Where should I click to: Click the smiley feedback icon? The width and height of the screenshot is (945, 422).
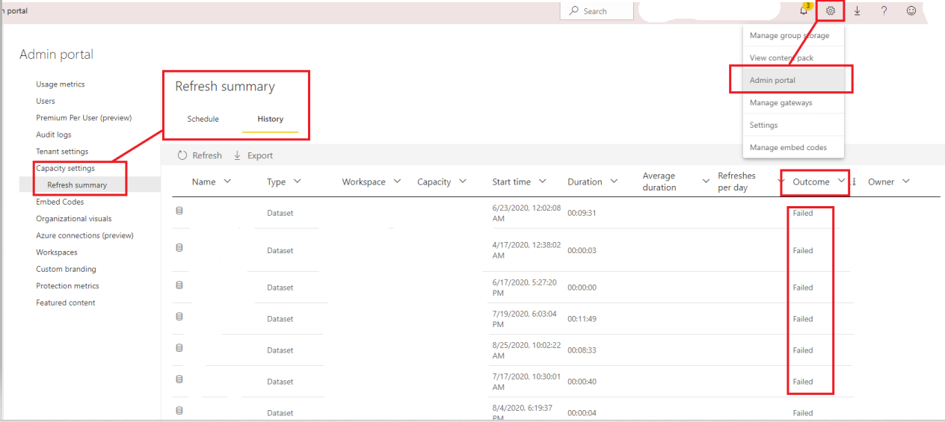pyautogui.click(x=911, y=10)
